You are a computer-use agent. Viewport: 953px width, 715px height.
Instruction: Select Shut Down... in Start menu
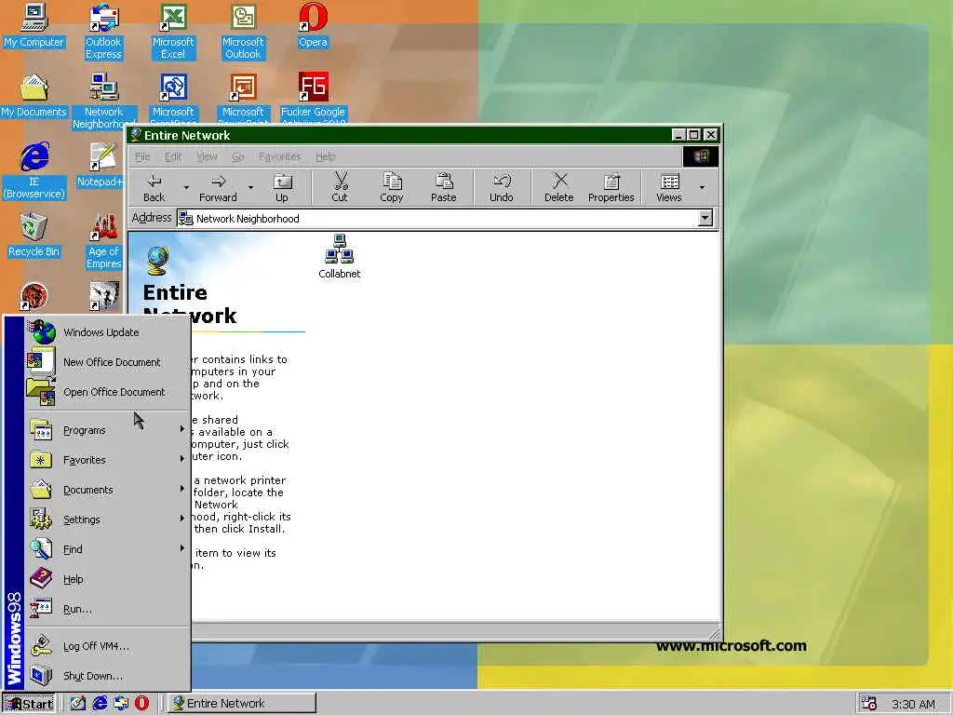[108, 676]
